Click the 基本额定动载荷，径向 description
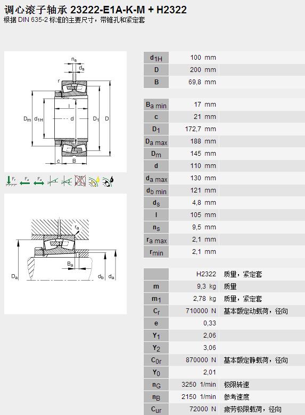 click(x=255, y=311)
